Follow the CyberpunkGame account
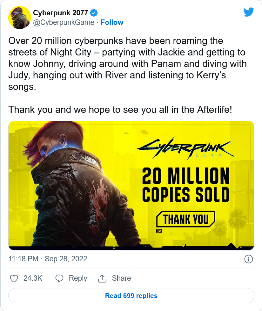262x311 pixels. tap(112, 22)
